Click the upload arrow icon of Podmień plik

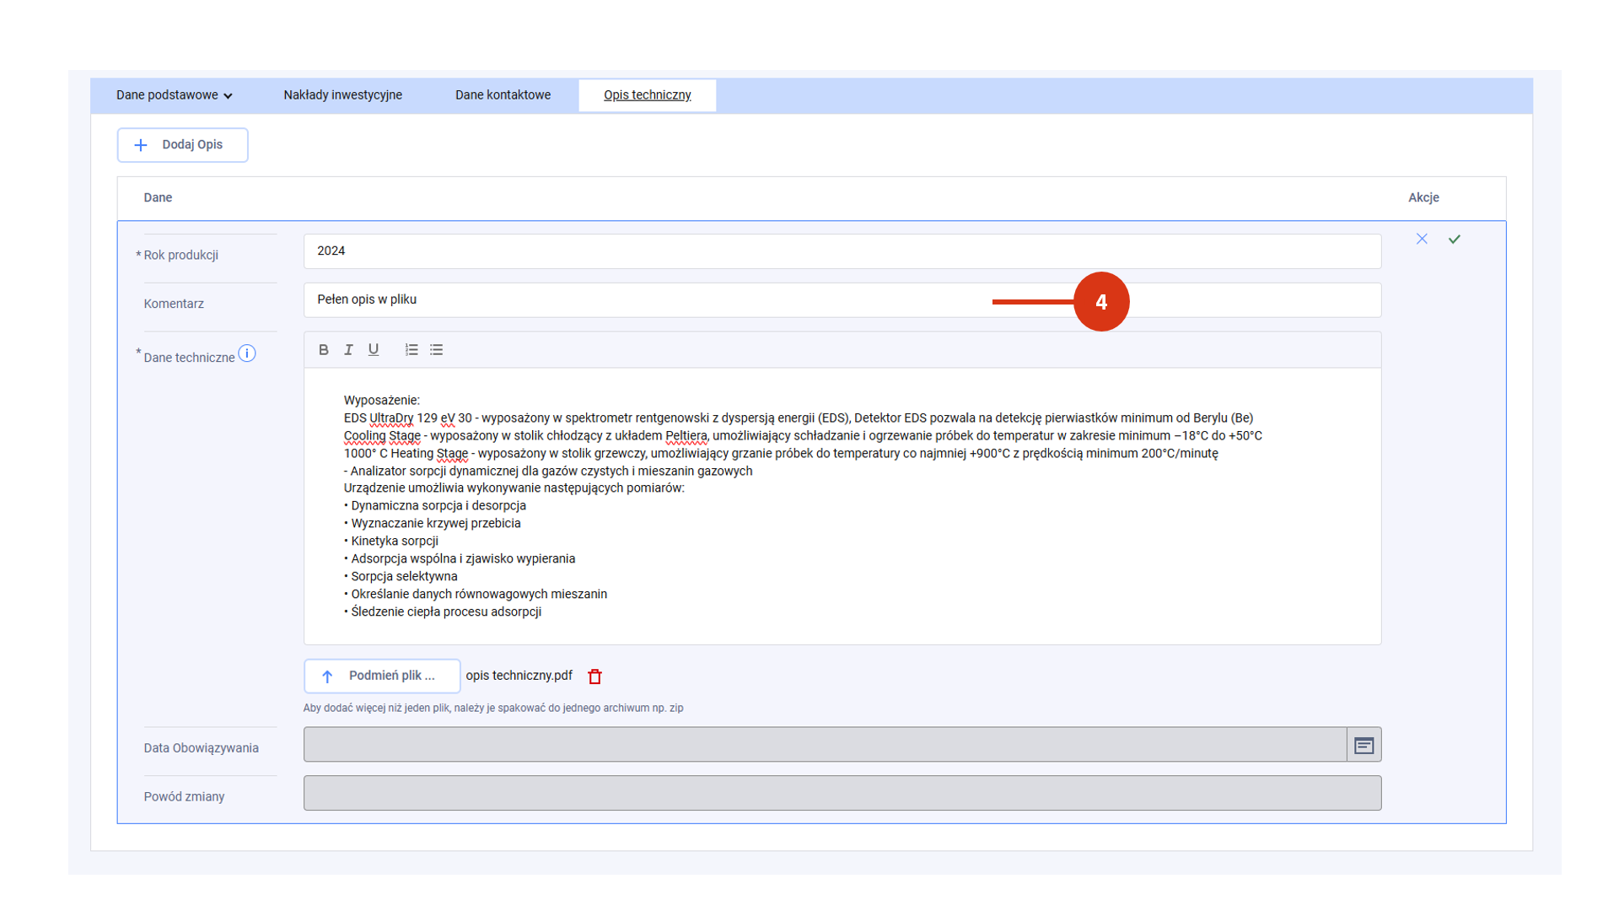pos(327,676)
